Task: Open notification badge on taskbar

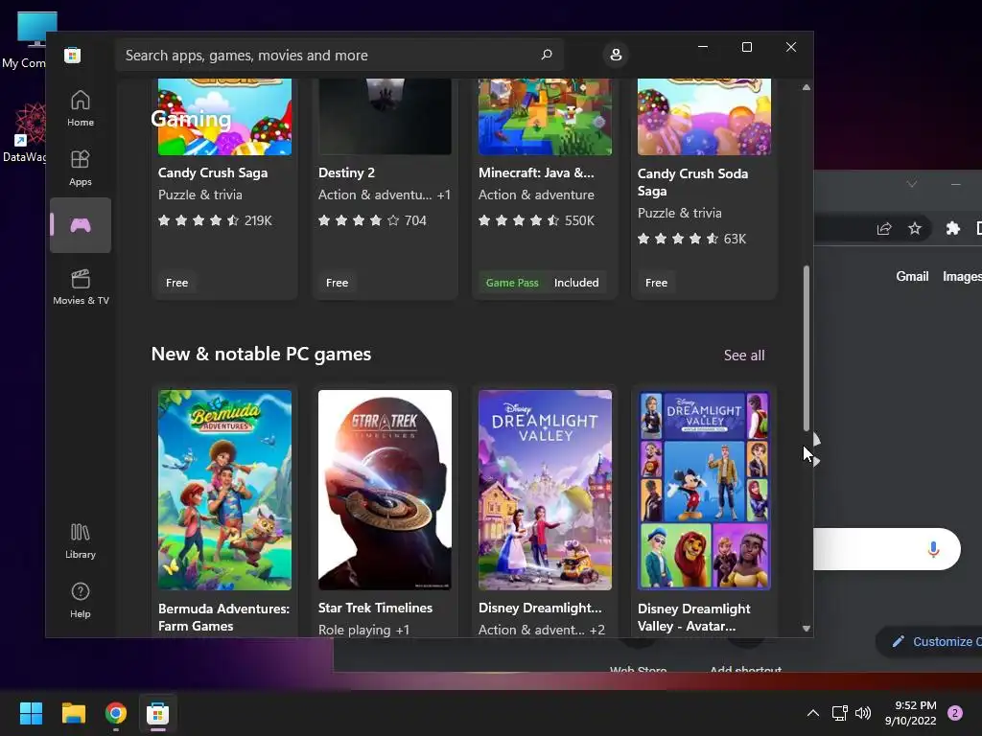Action: point(955,713)
